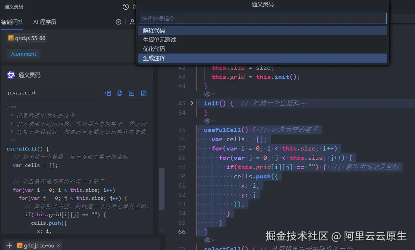
Task: Click the /comment command tag
Action: pyautogui.click(x=24, y=54)
